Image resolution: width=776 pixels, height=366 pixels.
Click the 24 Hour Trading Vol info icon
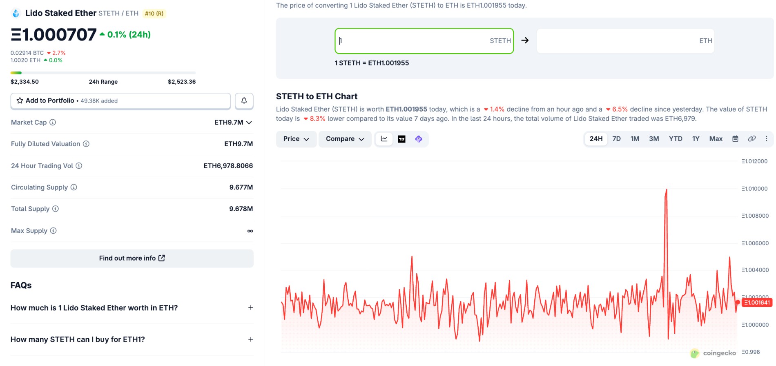[x=79, y=165]
